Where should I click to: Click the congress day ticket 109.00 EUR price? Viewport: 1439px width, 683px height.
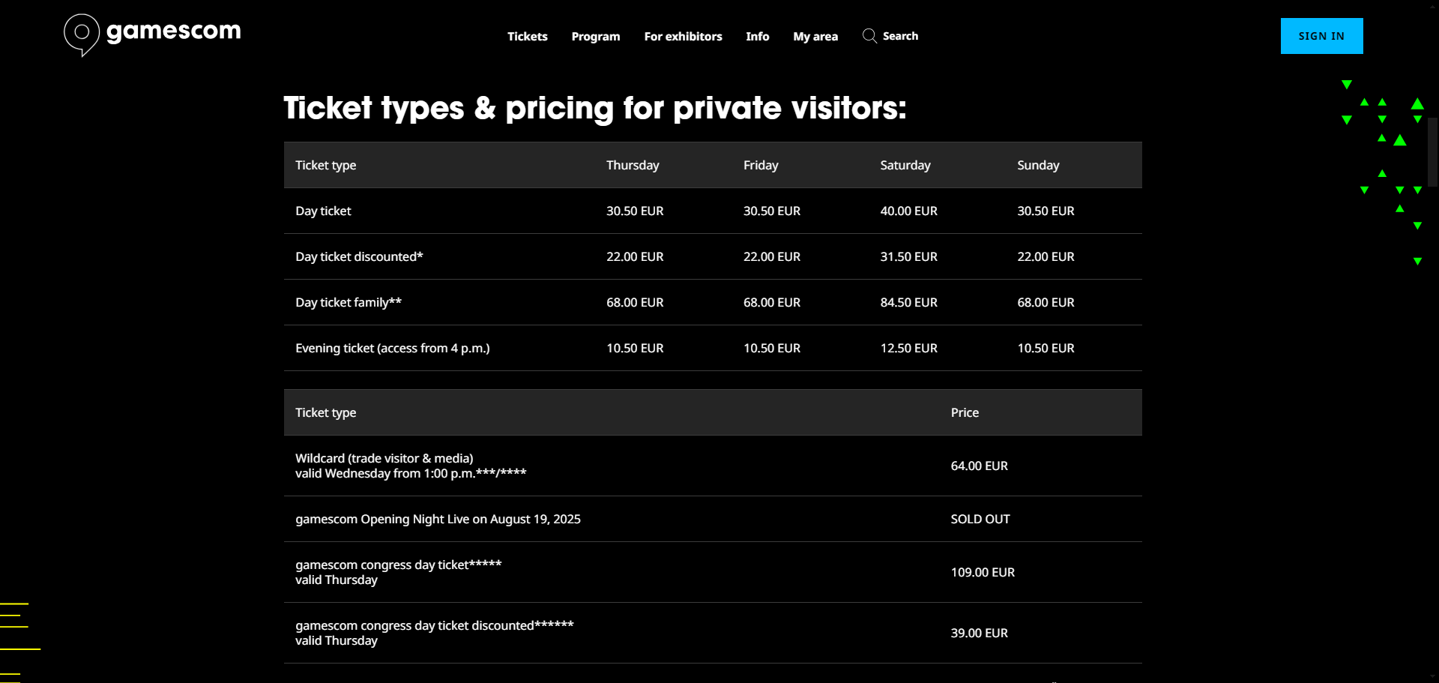[x=982, y=572]
